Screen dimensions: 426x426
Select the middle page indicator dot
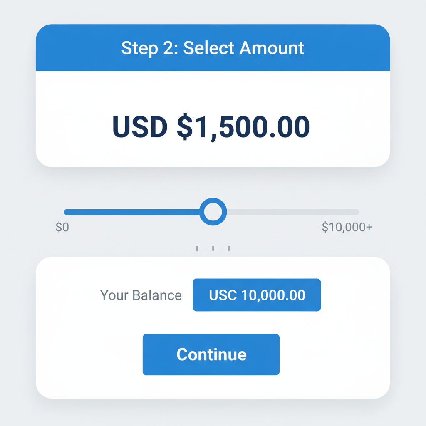(x=213, y=248)
